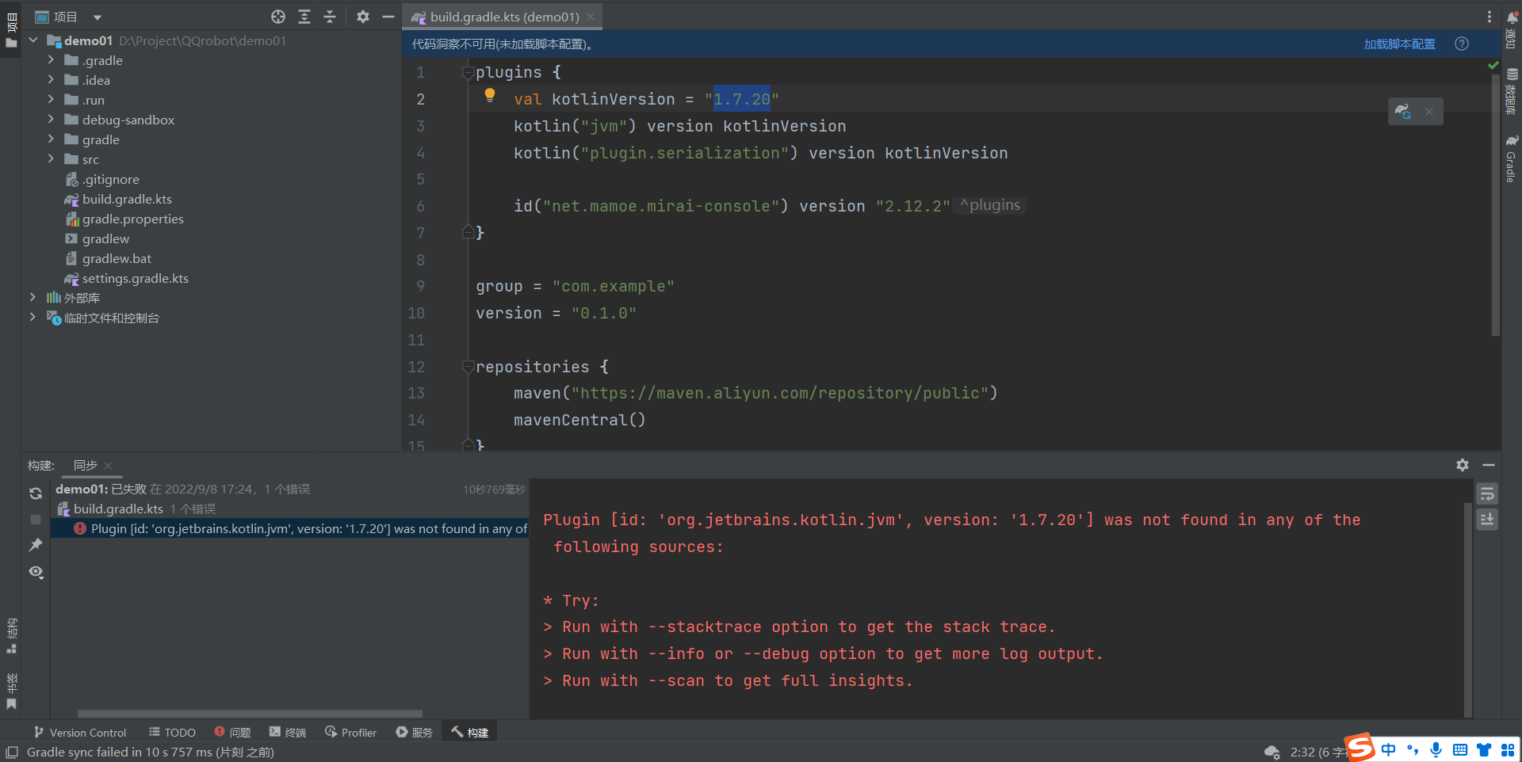Click the load Gradle changes floating icon
The image size is (1522, 762).
click(1403, 112)
